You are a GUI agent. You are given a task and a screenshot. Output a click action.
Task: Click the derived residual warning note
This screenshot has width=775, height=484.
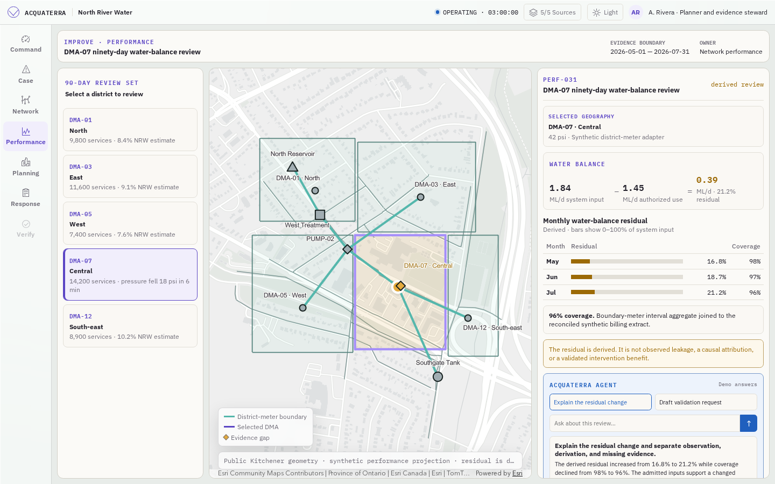point(653,354)
